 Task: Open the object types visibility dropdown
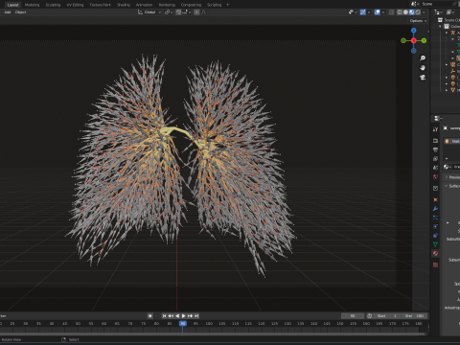click(353, 12)
